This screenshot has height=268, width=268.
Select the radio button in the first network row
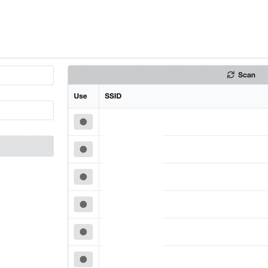coord(83,122)
